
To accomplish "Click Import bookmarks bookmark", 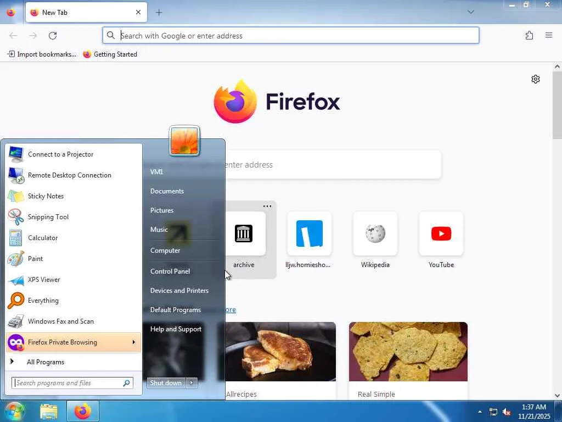I will (x=42, y=54).
